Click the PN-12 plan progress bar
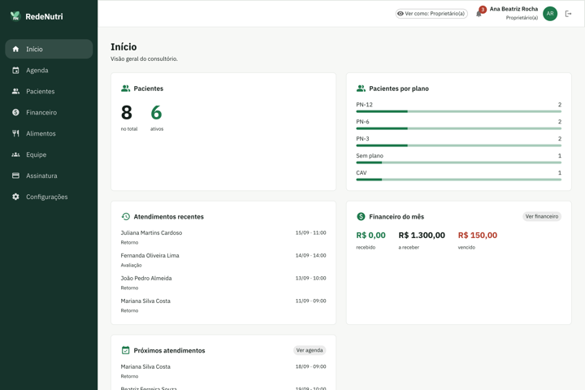585x390 pixels. [x=458, y=111]
